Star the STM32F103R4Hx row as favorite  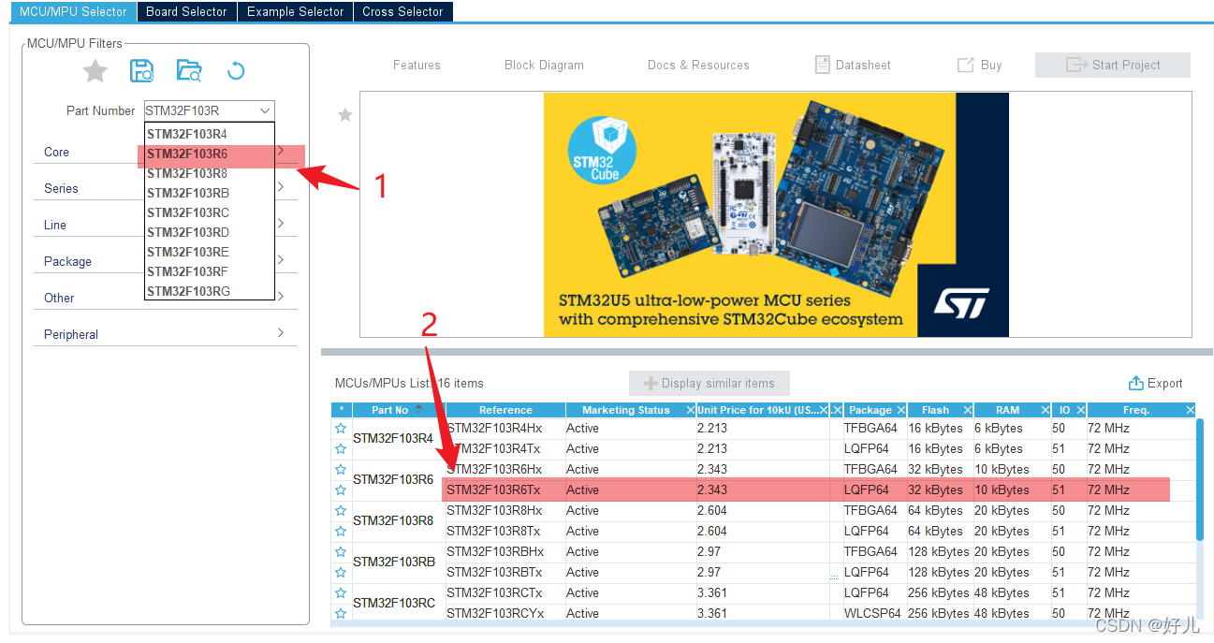tap(341, 429)
